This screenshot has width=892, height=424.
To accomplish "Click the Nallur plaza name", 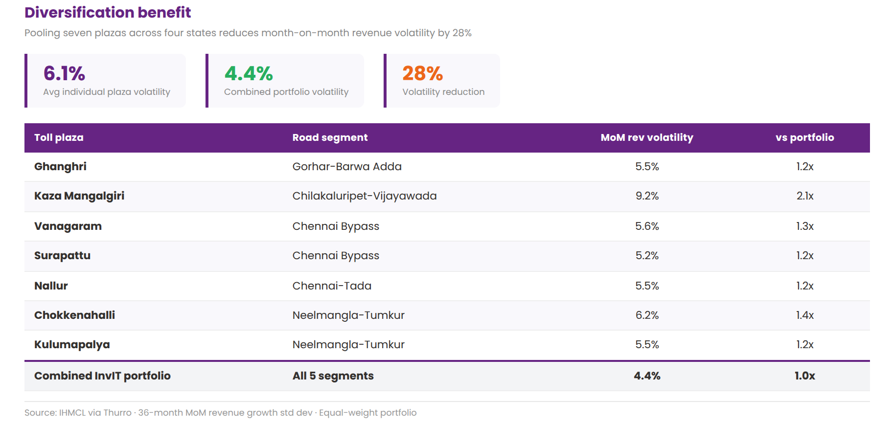I will click(x=51, y=286).
